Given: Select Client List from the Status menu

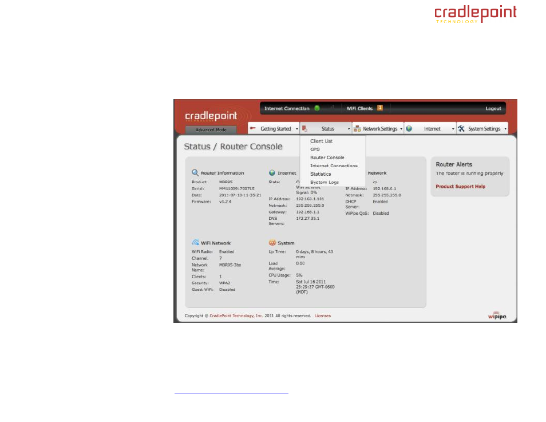Looking at the screenshot, I should coord(322,141).
